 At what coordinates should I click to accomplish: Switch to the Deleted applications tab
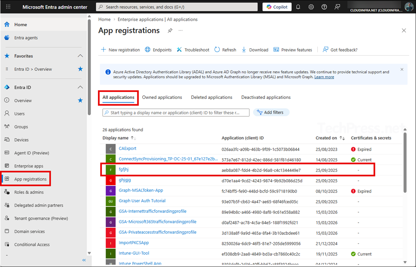(211, 97)
